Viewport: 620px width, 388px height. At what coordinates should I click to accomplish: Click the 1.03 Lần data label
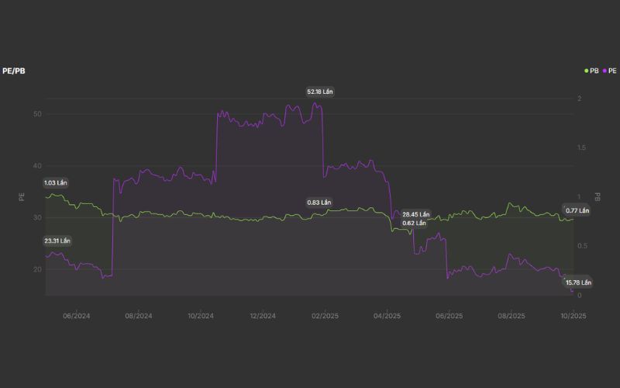pos(57,182)
